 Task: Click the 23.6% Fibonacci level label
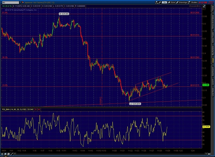coord(5,85)
